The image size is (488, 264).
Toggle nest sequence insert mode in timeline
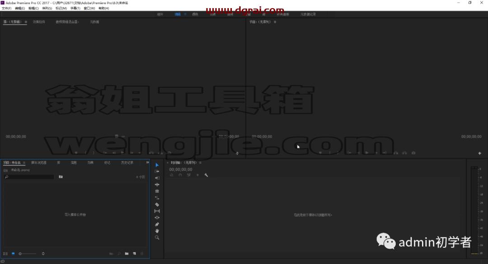[x=172, y=175]
